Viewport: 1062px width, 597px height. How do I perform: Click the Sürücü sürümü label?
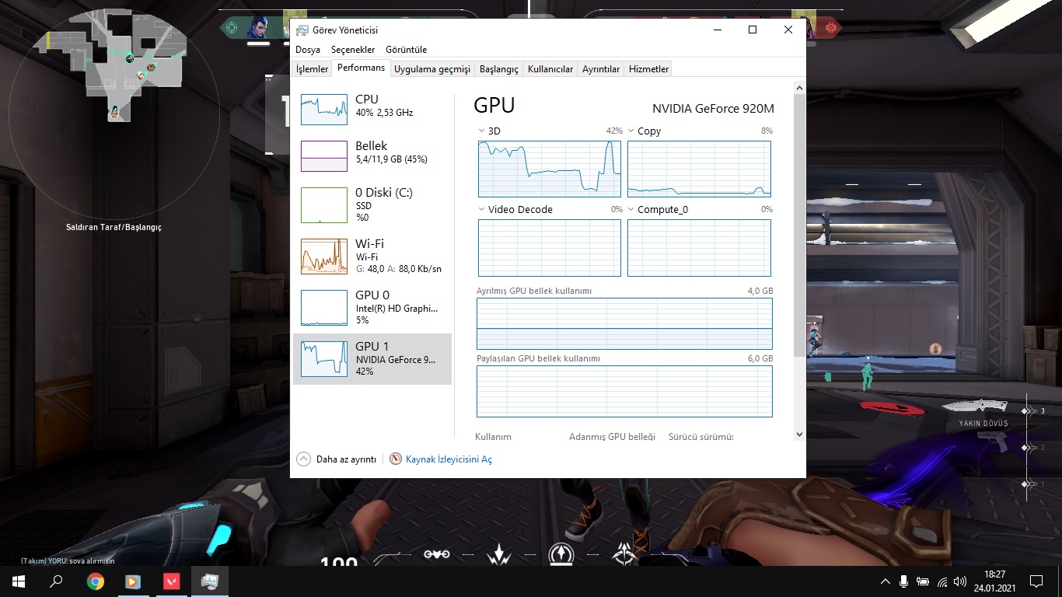(x=701, y=437)
